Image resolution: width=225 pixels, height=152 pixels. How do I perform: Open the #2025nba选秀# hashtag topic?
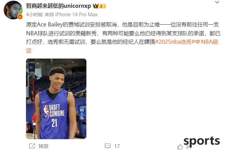[x=175, y=42]
